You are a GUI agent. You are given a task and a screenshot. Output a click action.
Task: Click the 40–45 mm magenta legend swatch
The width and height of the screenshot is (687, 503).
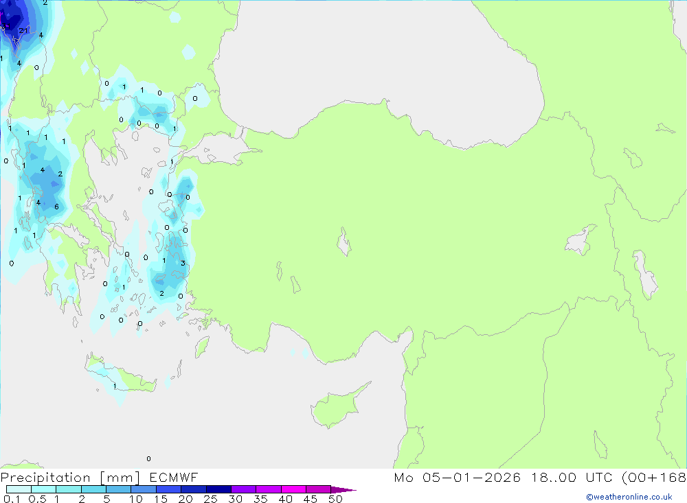(293, 489)
